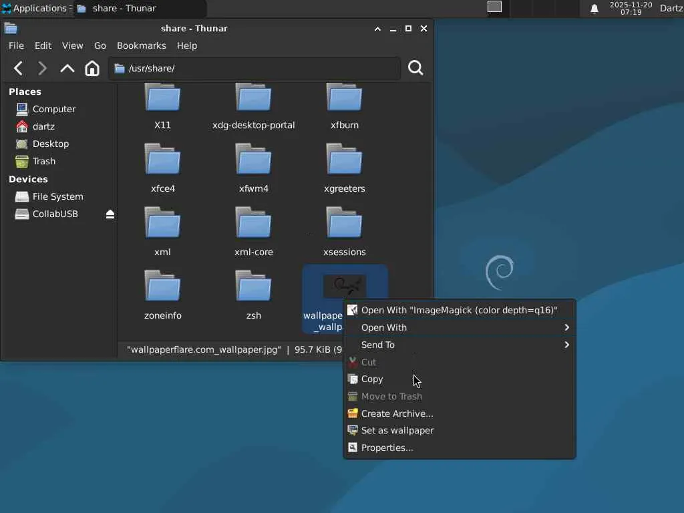Click the Dartz user name in panel
This screenshot has height=513, width=684.
[x=671, y=8]
